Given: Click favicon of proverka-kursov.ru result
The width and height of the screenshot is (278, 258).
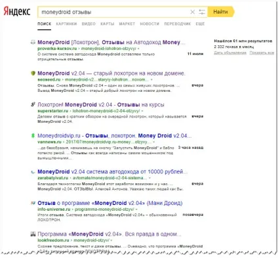Looking at the screenshot, I should 33,42.
